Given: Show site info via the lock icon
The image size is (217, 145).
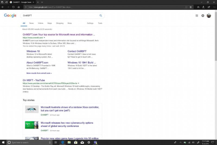Looking at the screenshot, I should click(x=26, y=7).
